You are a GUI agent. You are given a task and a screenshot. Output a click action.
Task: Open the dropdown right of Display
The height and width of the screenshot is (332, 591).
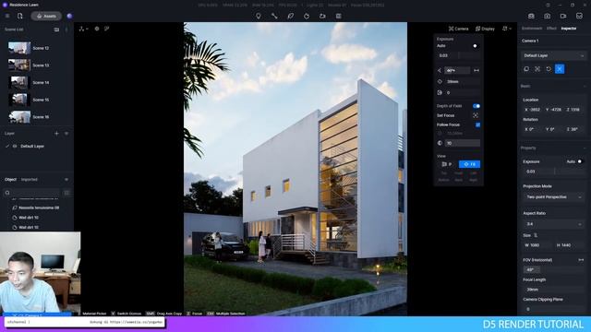(x=507, y=29)
